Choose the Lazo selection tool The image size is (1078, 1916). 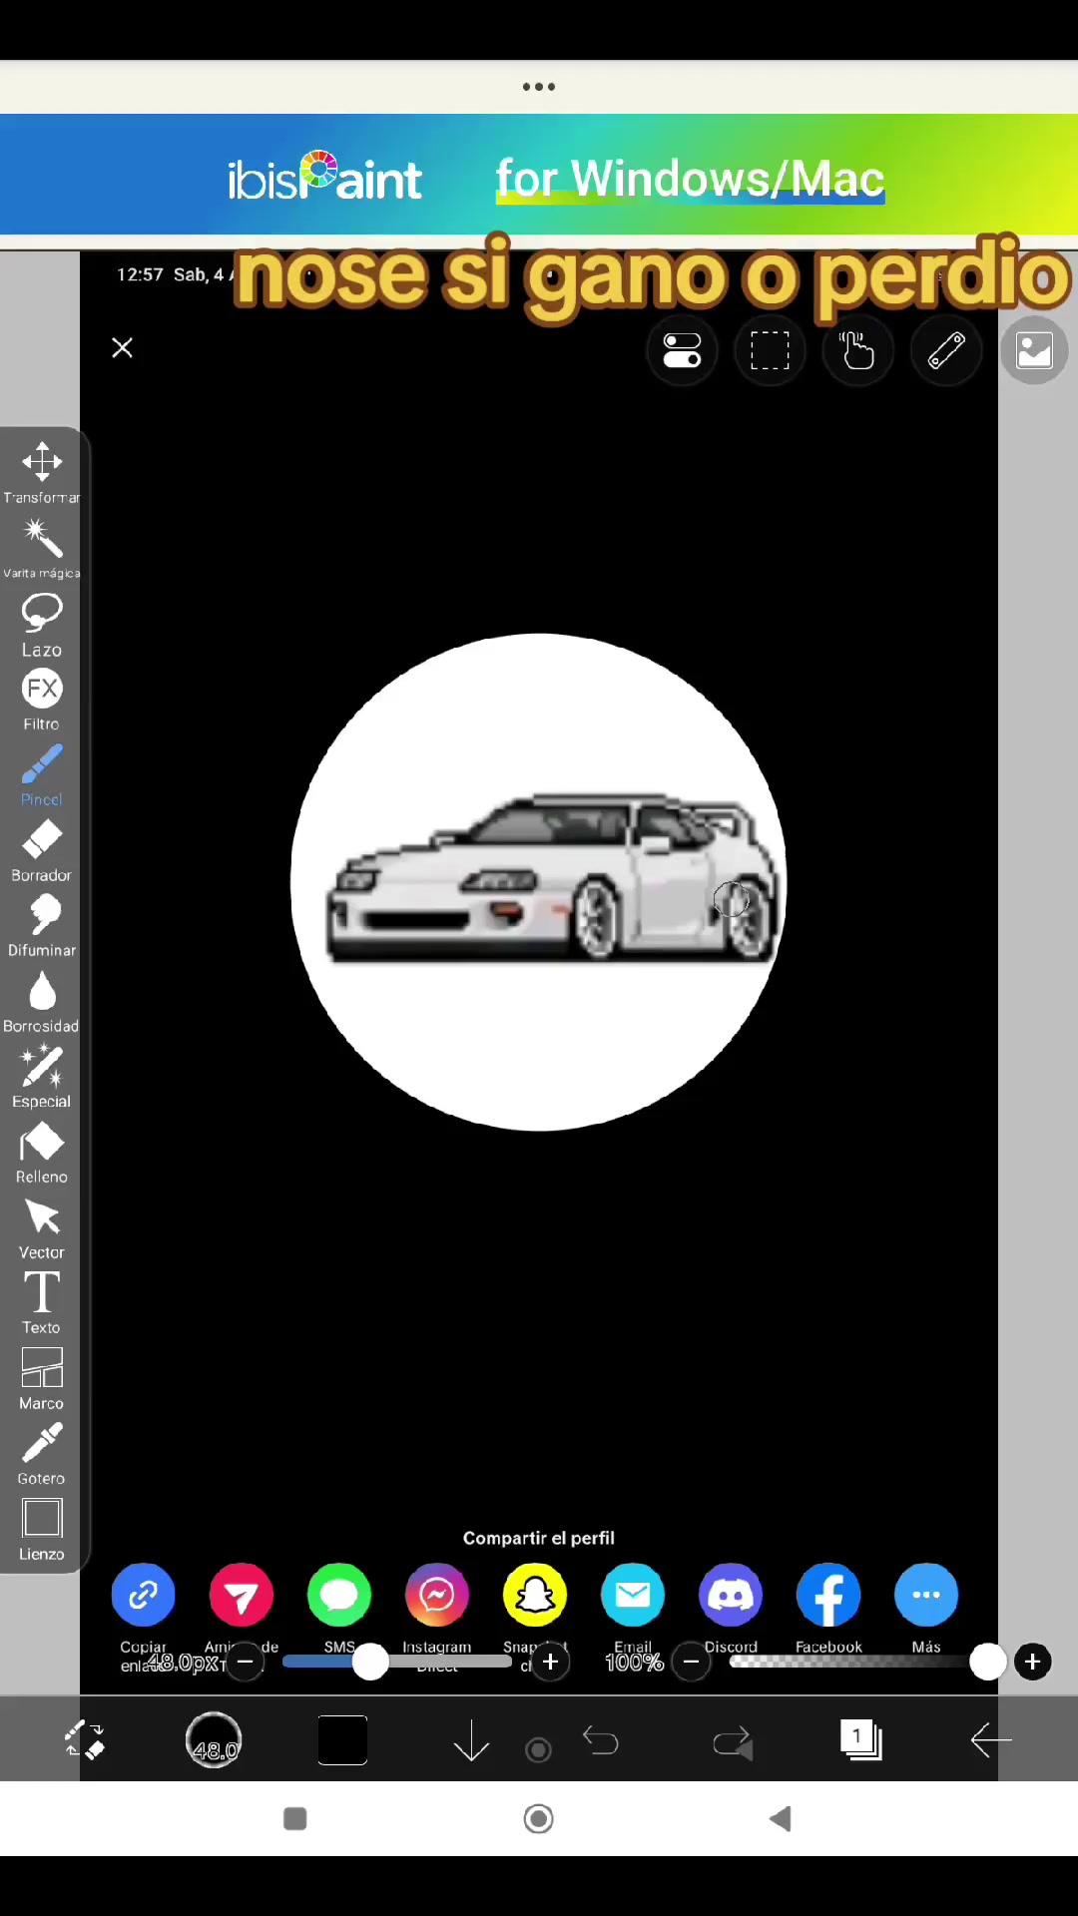pyautogui.click(x=42, y=625)
